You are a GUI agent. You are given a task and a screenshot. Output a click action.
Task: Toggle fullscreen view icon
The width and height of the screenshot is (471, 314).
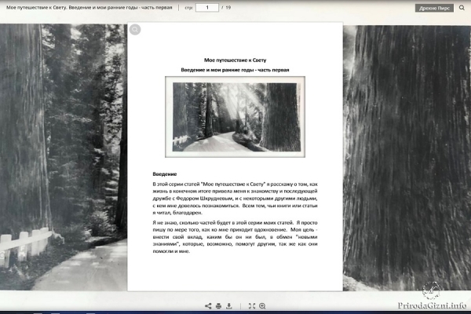click(252, 306)
